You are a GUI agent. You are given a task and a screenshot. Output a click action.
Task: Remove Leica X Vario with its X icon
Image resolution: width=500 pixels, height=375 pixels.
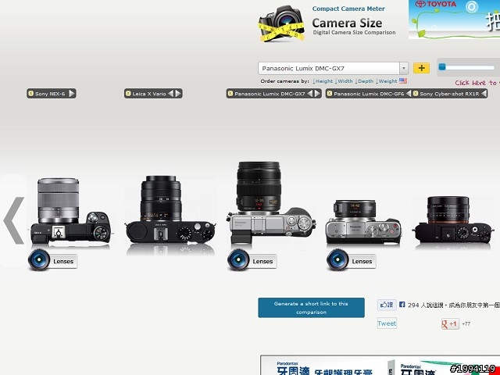(x=128, y=94)
